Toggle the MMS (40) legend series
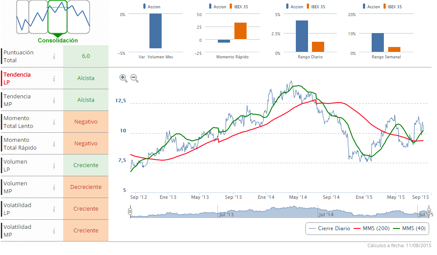The height and width of the screenshot is (255, 437). tap(410, 228)
